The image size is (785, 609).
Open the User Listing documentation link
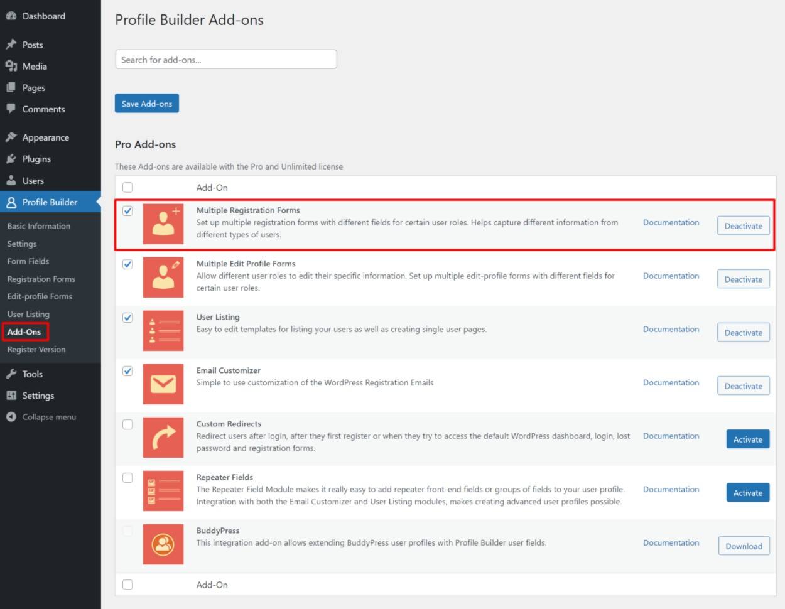(x=671, y=329)
